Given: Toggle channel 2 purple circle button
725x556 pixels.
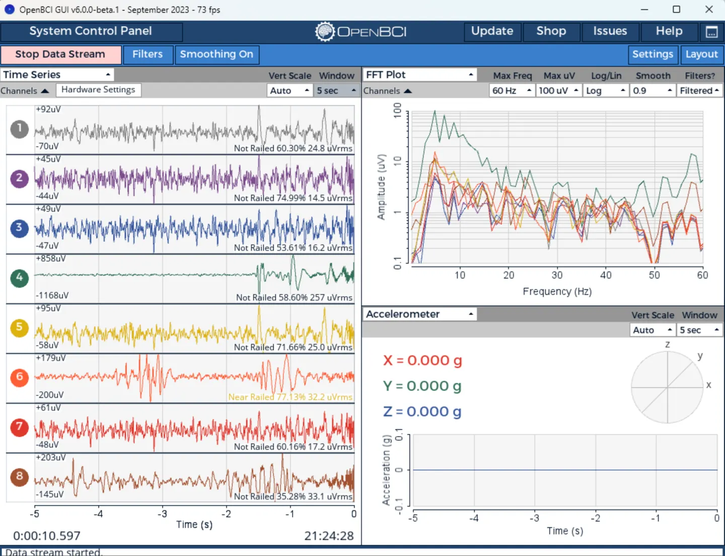Looking at the screenshot, I should 20,178.
